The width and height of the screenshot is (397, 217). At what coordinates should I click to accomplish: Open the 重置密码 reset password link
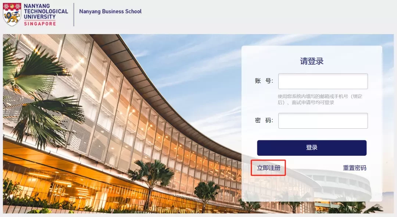tap(354, 168)
